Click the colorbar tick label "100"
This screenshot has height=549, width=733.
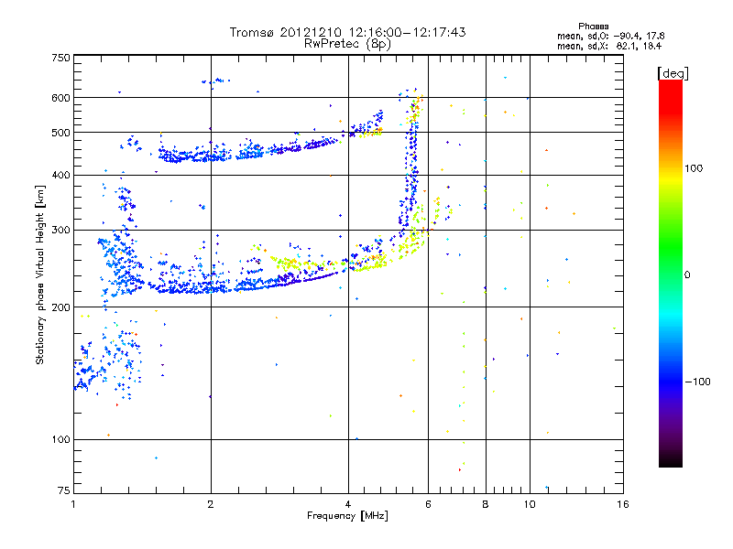694,168
